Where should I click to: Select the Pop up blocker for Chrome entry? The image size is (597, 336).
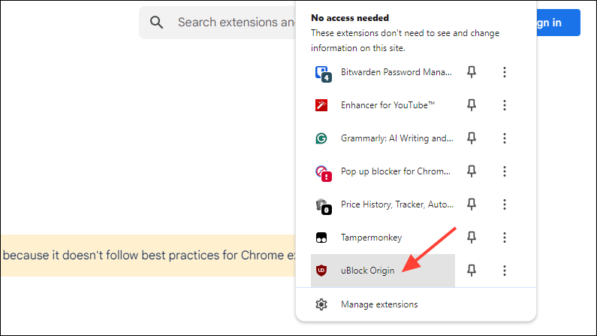[x=383, y=171]
